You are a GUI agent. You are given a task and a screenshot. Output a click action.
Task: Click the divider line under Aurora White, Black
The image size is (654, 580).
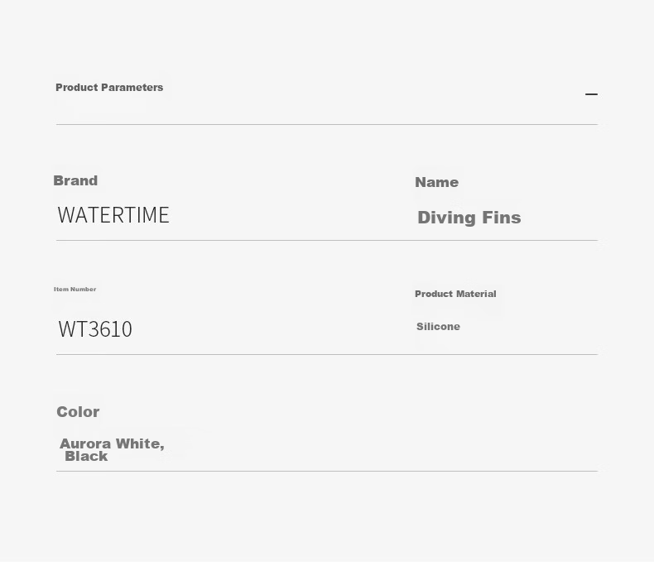327,471
